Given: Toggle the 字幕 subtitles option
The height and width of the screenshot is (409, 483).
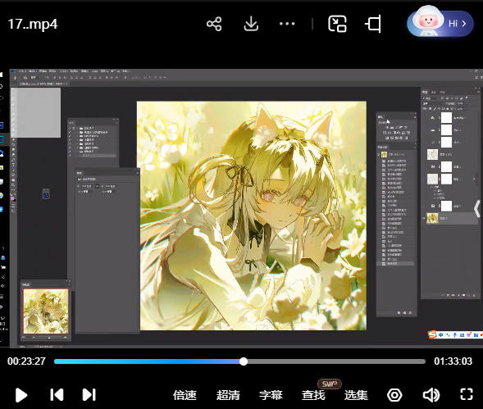Looking at the screenshot, I should [x=271, y=395].
